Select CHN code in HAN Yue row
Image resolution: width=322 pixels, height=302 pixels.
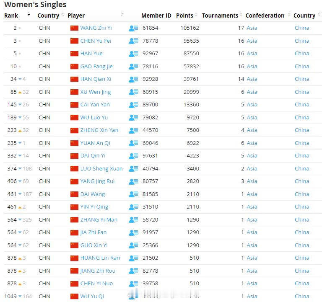(x=44, y=54)
